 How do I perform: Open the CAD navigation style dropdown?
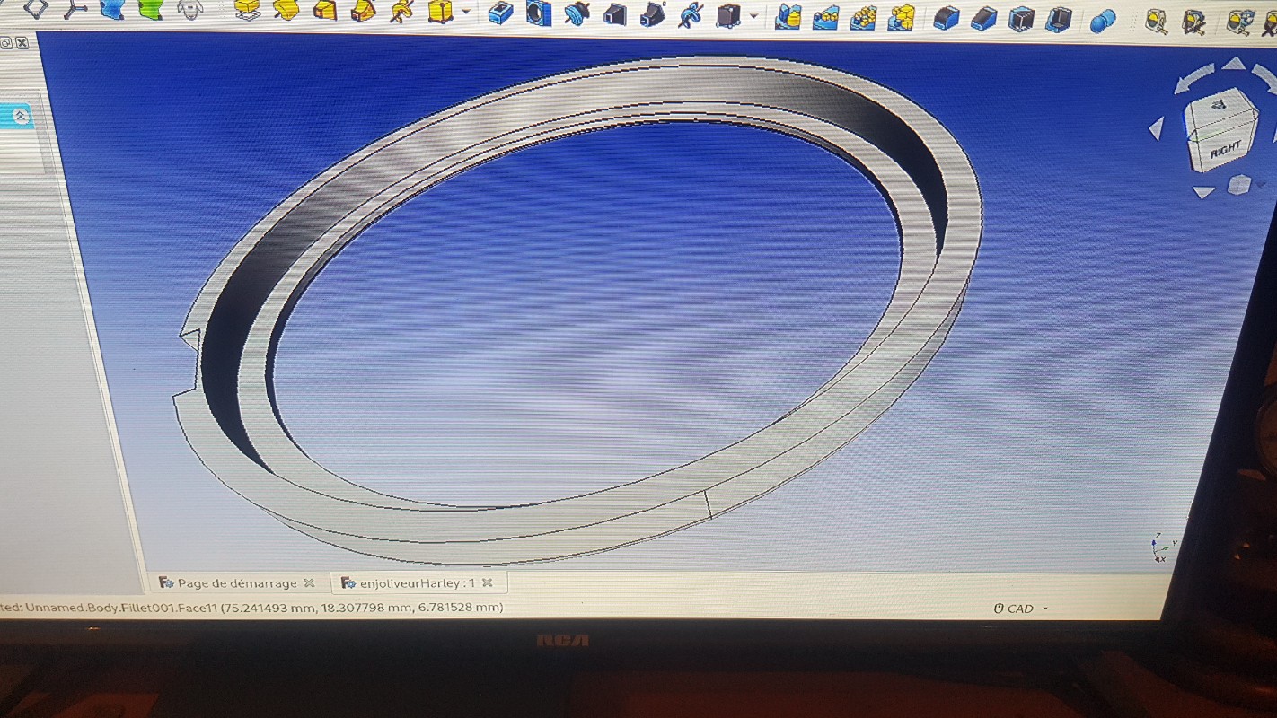coord(1021,609)
